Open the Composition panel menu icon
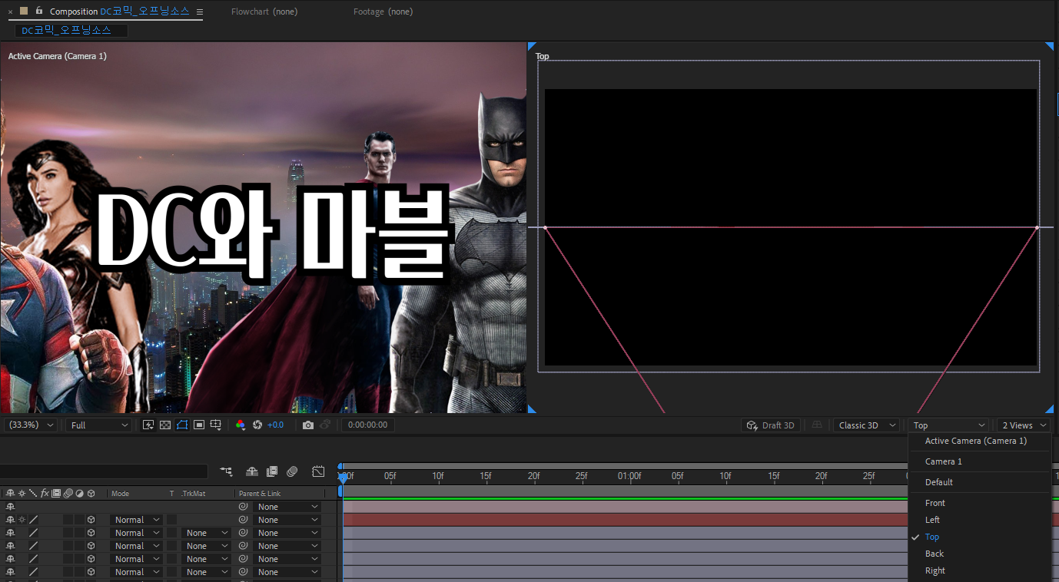The image size is (1059, 582). tap(200, 12)
